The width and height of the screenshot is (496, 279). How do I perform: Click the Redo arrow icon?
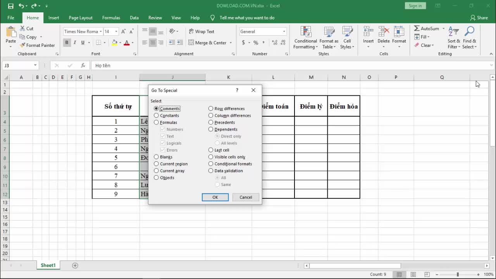point(34,6)
